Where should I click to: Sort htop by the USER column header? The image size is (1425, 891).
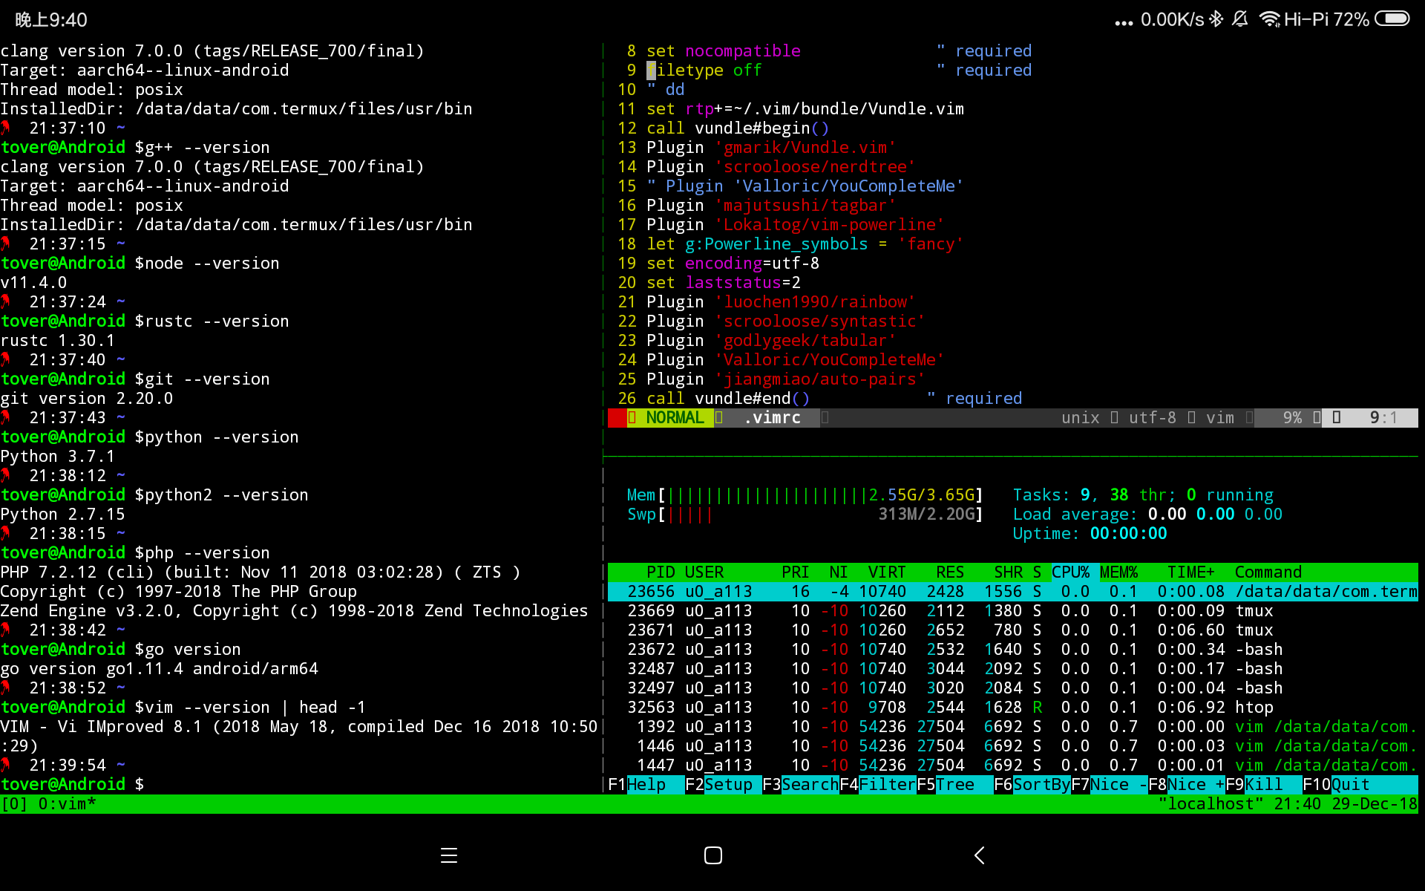704,572
